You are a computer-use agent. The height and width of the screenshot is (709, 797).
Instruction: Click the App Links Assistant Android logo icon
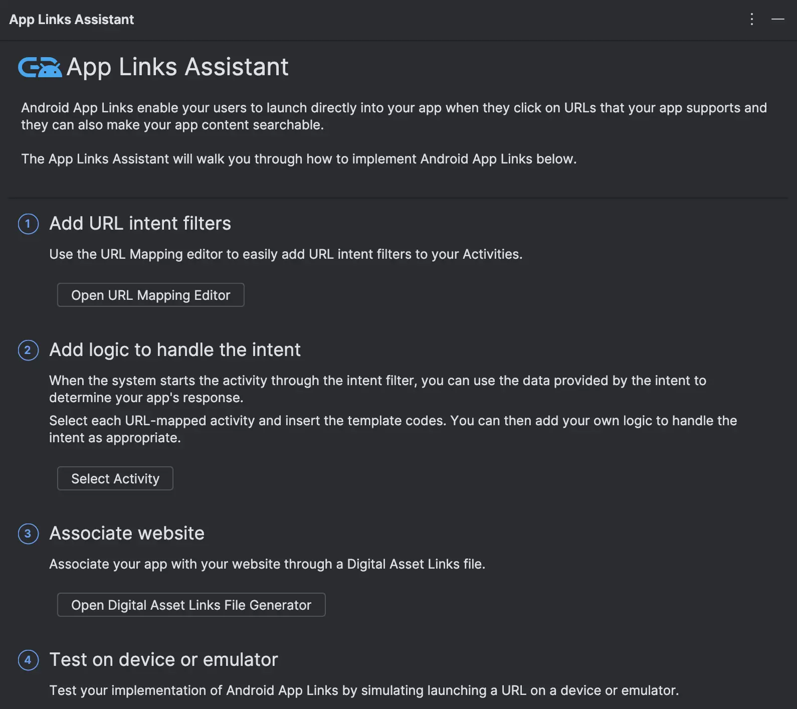(x=40, y=67)
